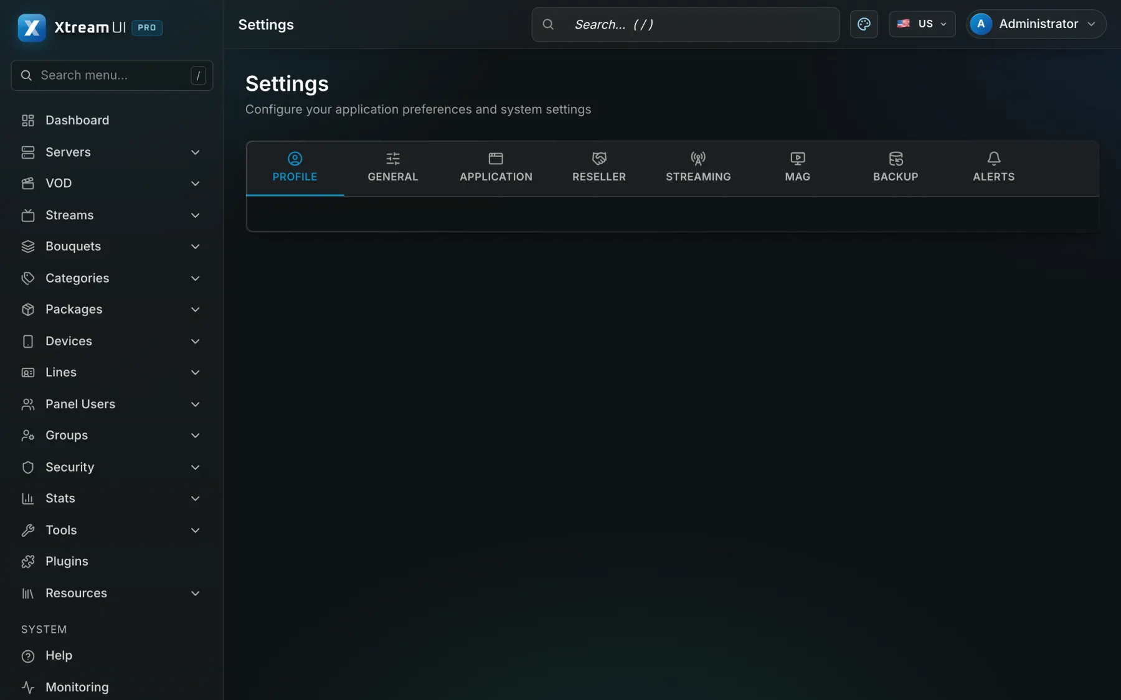Click the Stats bar chart icon
The height and width of the screenshot is (700, 1121).
tap(28, 498)
